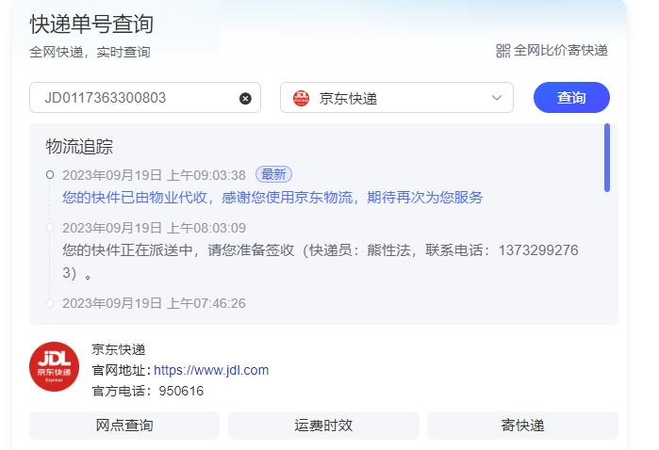
Task: Select the 09:03:38 timeline marker circle
Action: point(50,174)
